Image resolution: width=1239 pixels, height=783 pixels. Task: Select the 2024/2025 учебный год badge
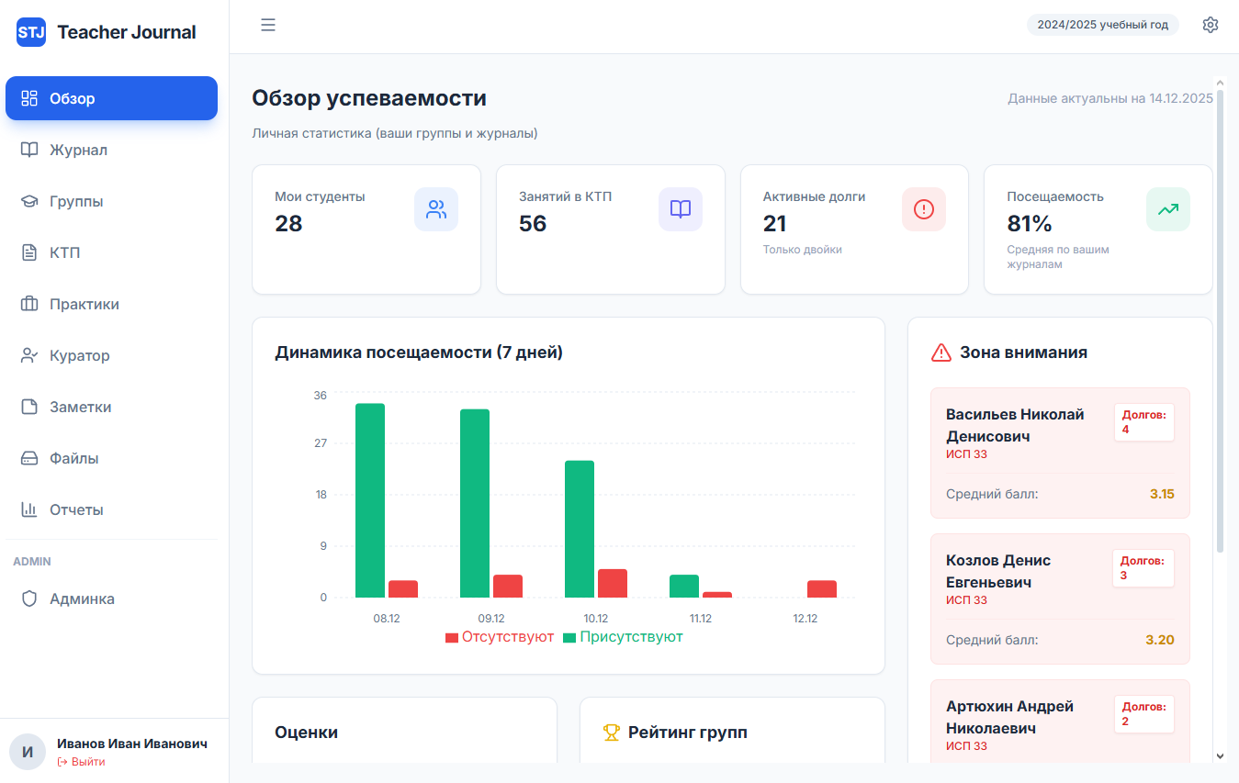[x=1102, y=25]
